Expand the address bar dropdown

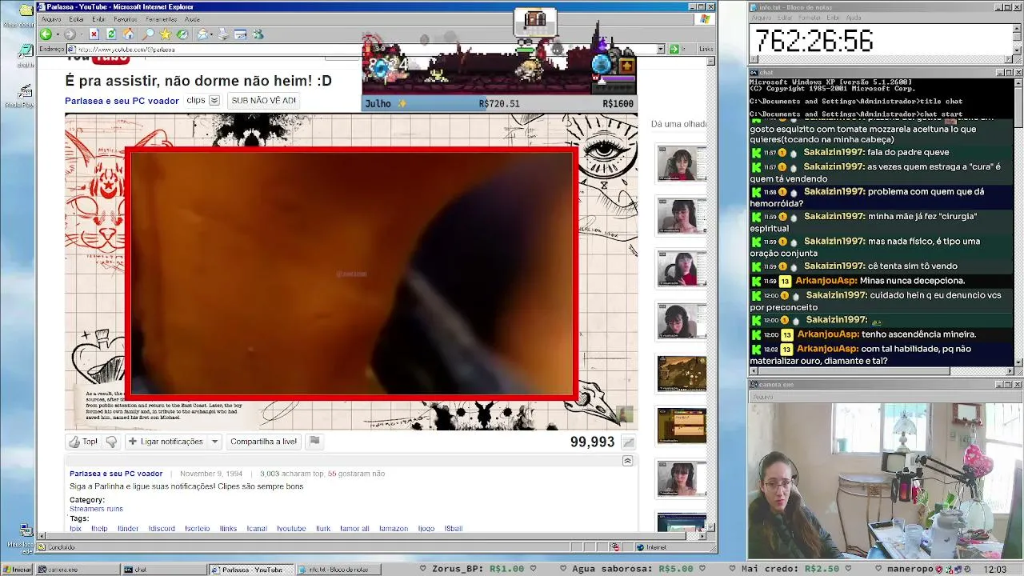click(x=661, y=49)
